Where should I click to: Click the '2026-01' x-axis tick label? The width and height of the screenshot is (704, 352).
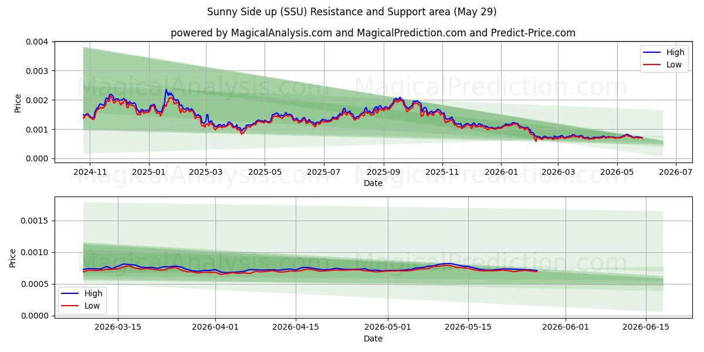[501, 172]
